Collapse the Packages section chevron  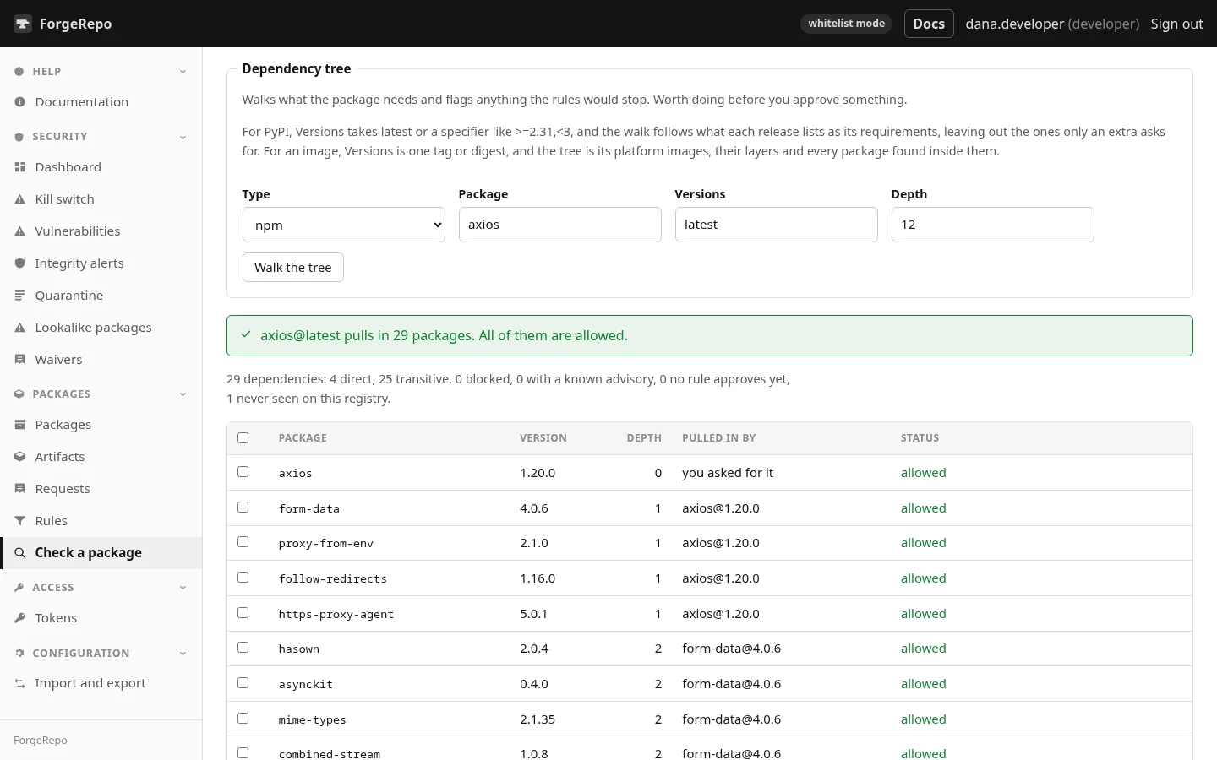pyautogui.click(x=183, y=394)
